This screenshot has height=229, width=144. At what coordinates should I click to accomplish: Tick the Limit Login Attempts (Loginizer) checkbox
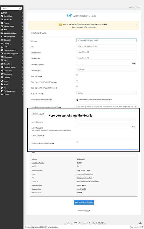coord(77,142)
